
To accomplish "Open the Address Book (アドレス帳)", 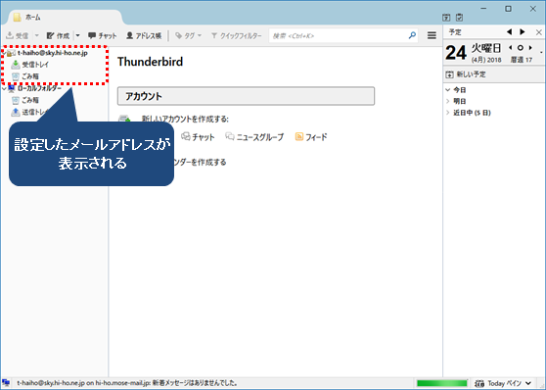I will 144,35.
